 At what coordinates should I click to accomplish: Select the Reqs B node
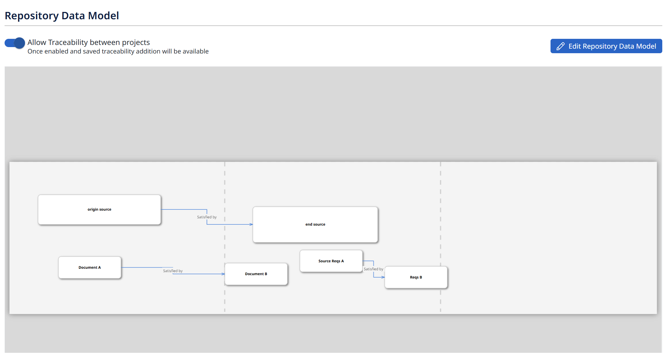pyautogui.click(x=416, y=277)
